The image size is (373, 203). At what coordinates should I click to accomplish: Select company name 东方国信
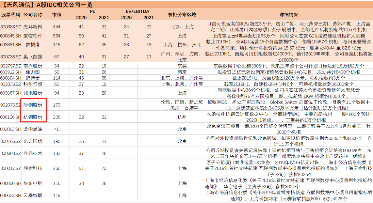pos(33,141)
